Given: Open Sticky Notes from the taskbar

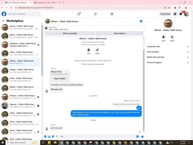Looking at the screenshot, I should 49,143.
